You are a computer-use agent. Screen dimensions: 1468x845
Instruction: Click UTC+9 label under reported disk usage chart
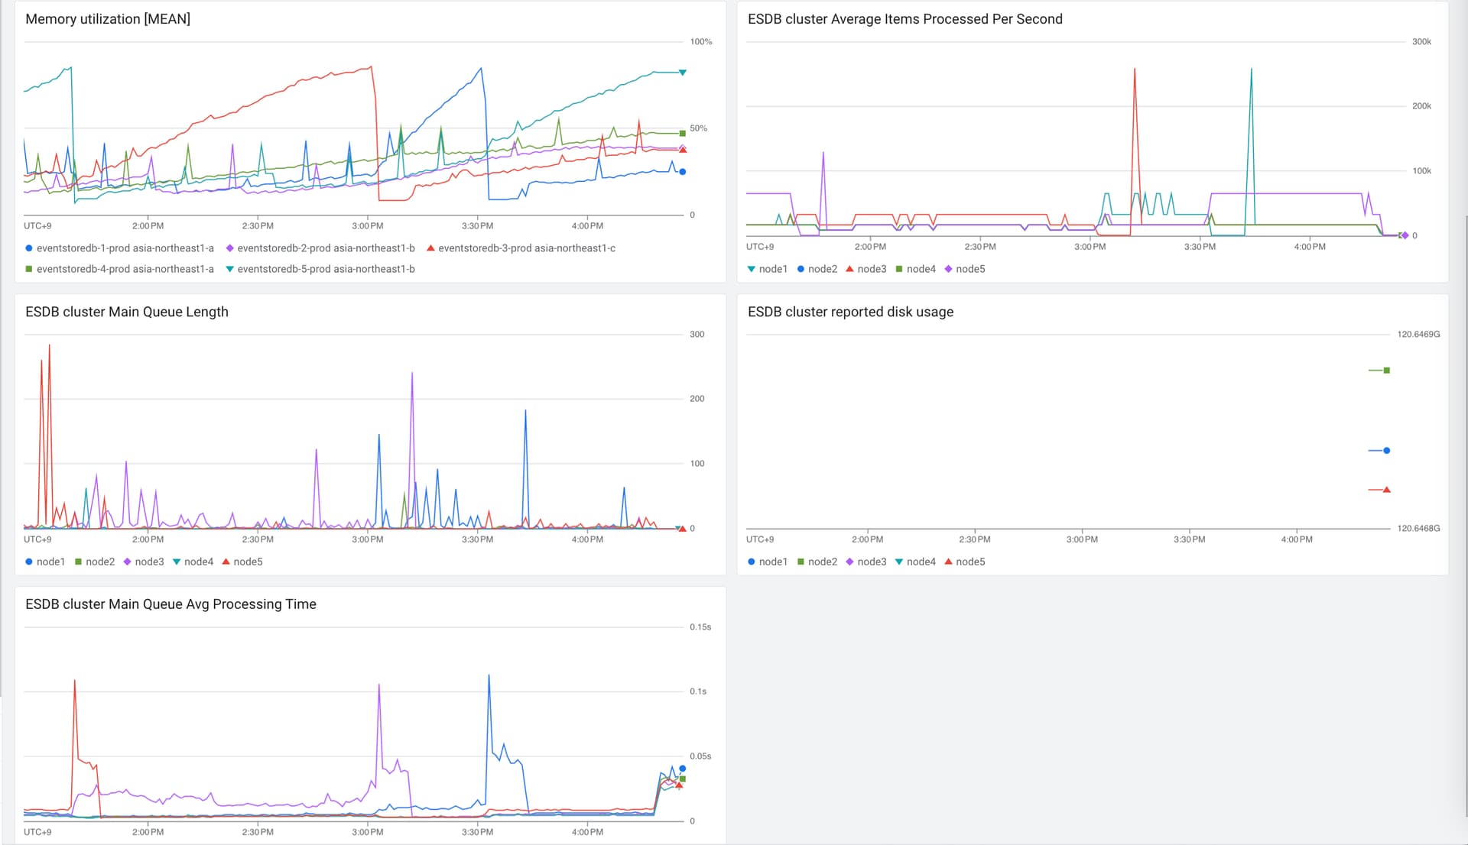[x=760, y=539]
